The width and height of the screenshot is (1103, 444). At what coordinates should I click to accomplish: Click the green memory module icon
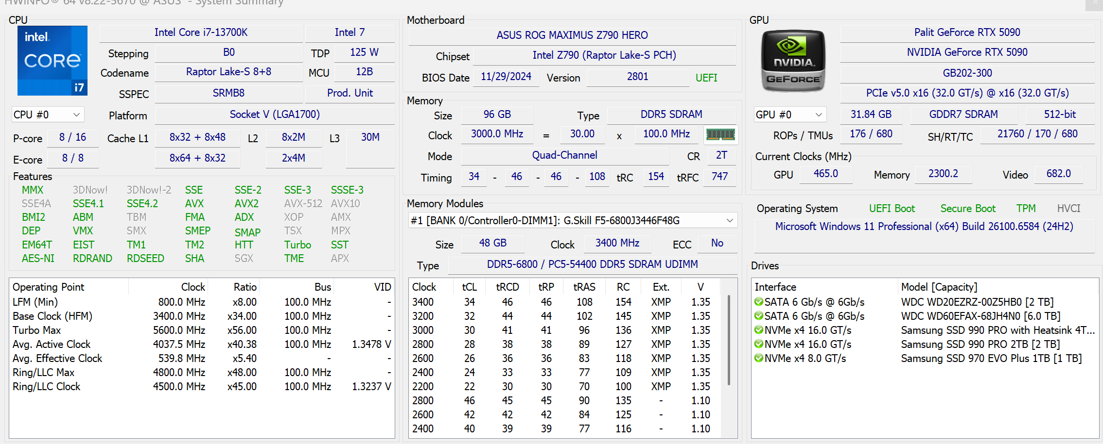coord(720,134)
